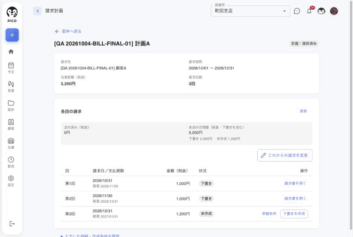
Task: Click 下書きを作成 button for 第3回
Action: [294, 214]
